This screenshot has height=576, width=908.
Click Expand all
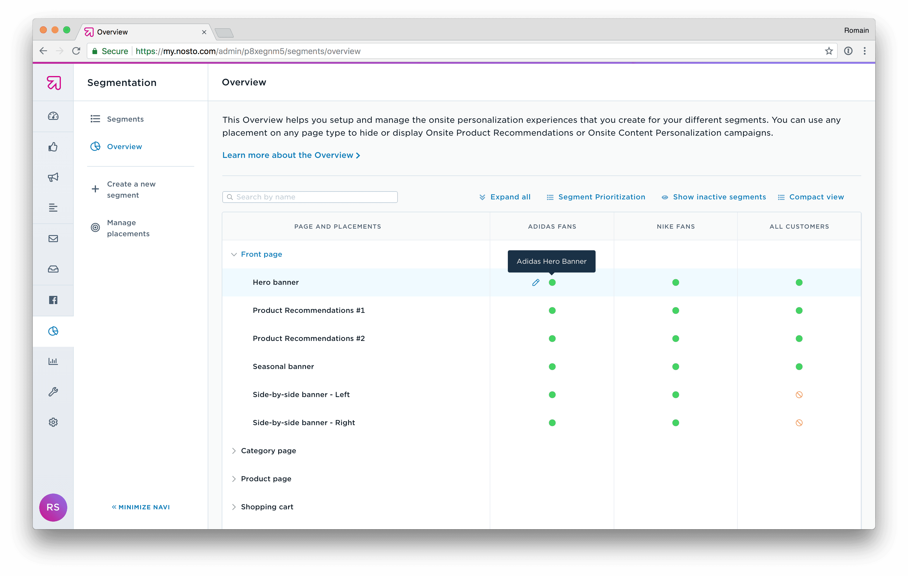point(505,197)
